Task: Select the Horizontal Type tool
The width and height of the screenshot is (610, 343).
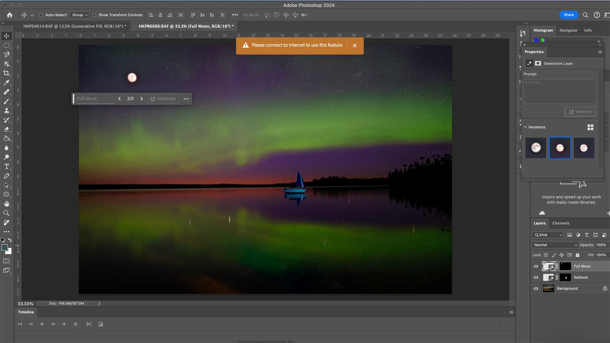Action: (7, 167)
